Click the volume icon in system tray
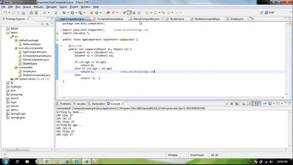This screenshot has width=293, height=165. [x=271, y=162]
